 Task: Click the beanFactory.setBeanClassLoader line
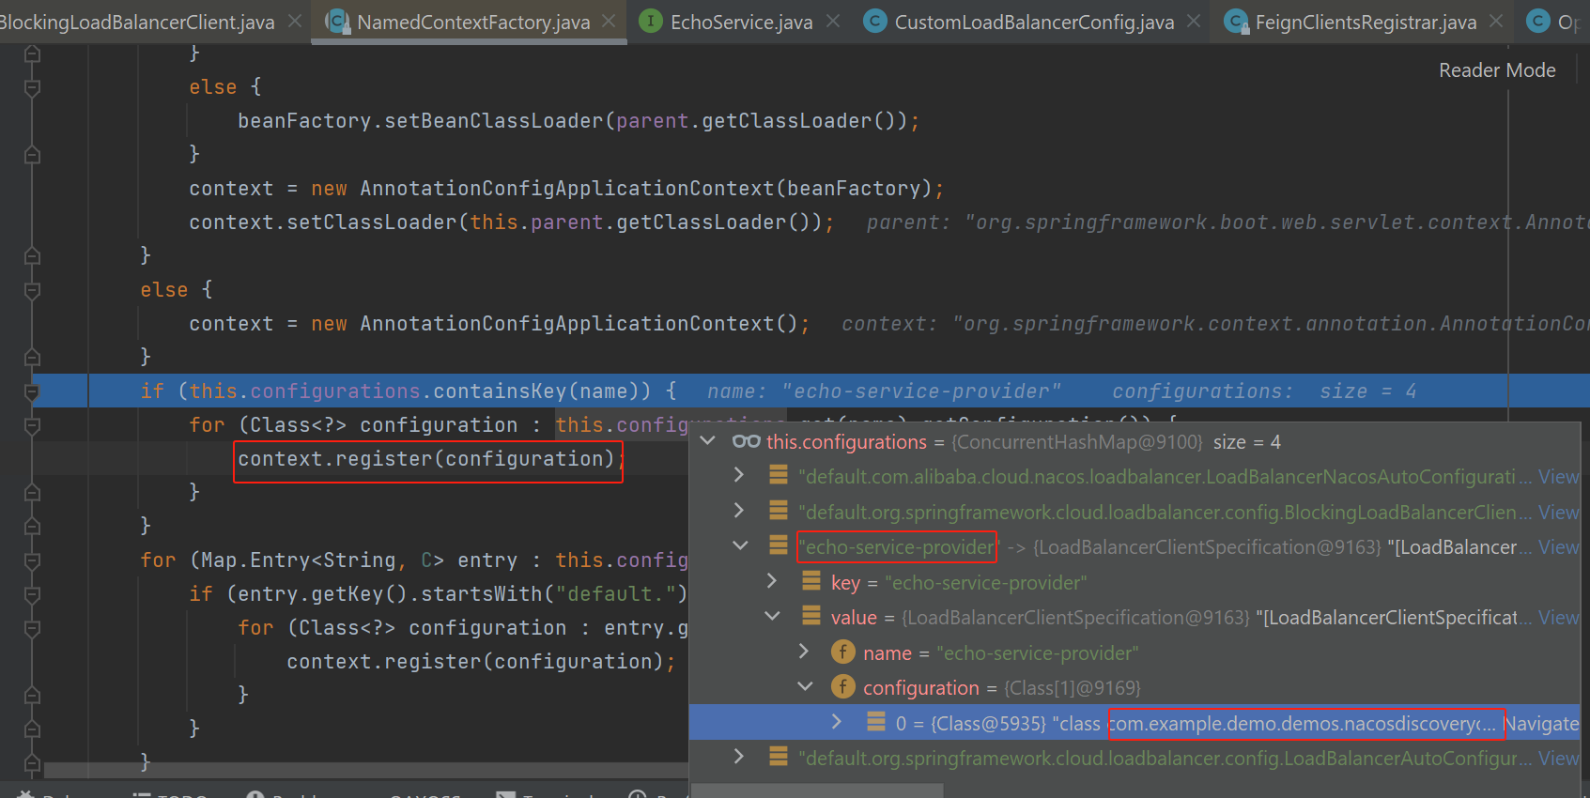point(579,121)
